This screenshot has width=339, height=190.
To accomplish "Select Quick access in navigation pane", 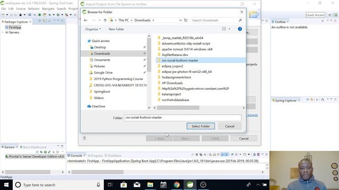I will click(101, 41).
